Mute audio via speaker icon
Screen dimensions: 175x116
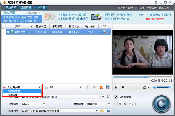[x=154, y=87]
